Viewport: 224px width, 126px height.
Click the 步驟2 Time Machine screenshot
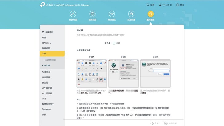[123, 73]
